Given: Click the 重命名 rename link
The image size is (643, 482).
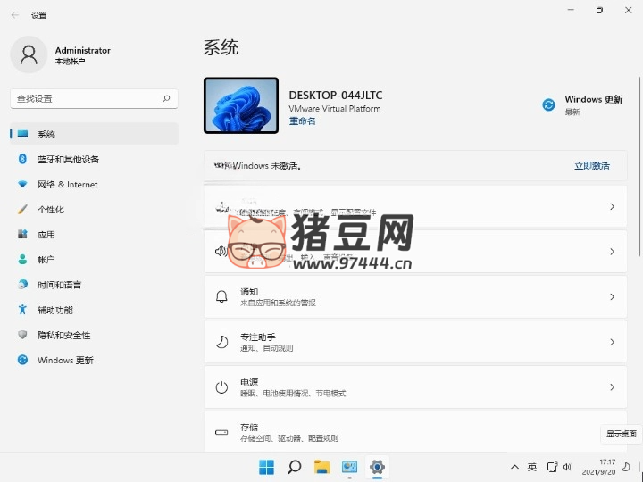Looking at the screenshot, I should click(x=302, y=121).
